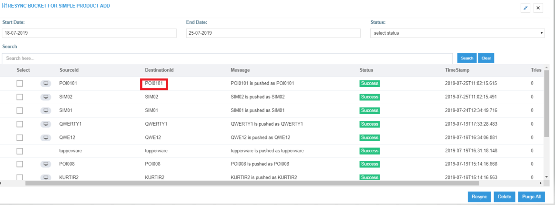Tick the checkbox for tupperware row
This screenshot has height=205, width=555.
click(20, 151)
